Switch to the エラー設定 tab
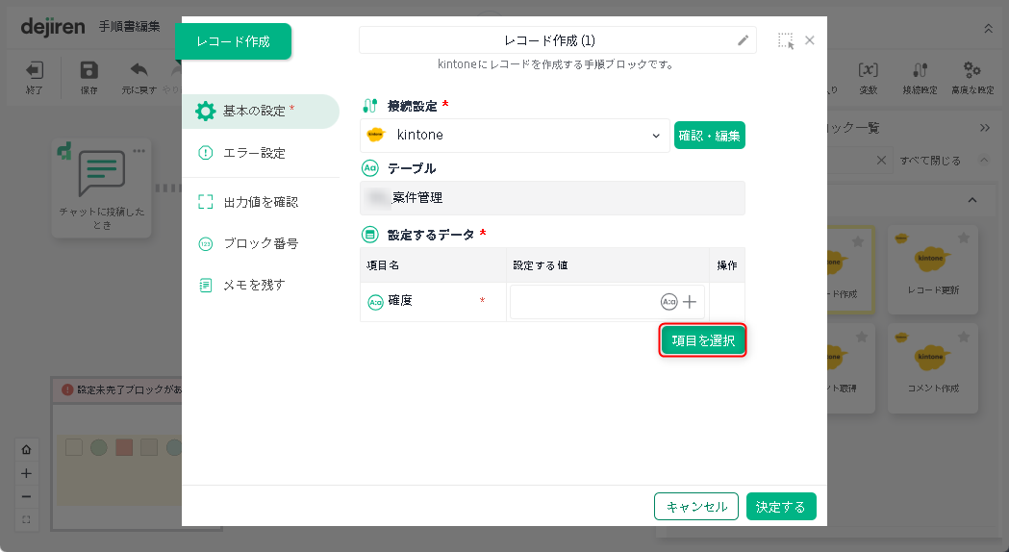The image size is (1009, 552). [x=254, y=153]
